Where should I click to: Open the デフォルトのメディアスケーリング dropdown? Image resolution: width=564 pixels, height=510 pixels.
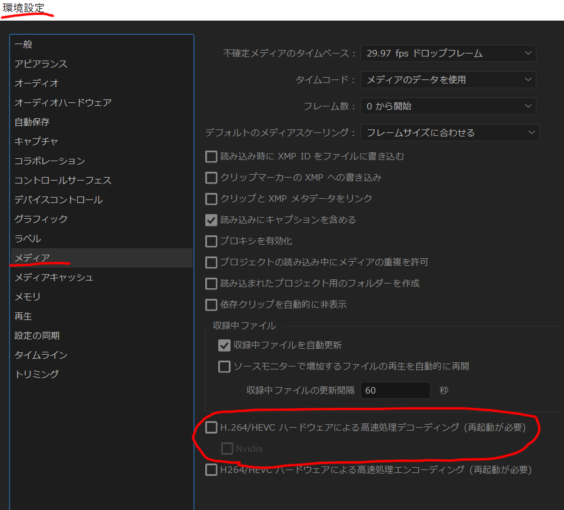450,133
